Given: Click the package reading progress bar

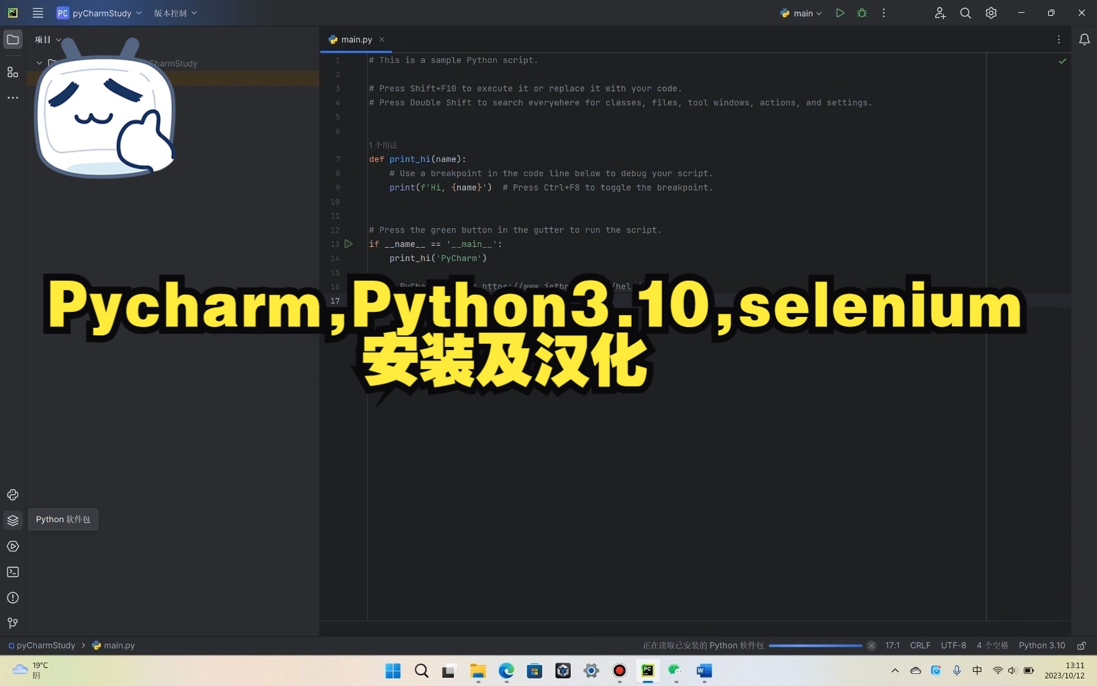Looking at the screenshot, I should pos(815,645).
